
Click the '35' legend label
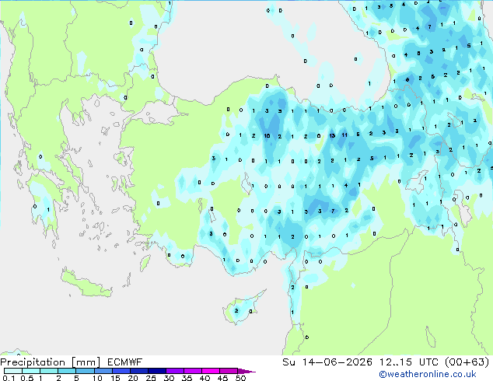coord(187,378)
